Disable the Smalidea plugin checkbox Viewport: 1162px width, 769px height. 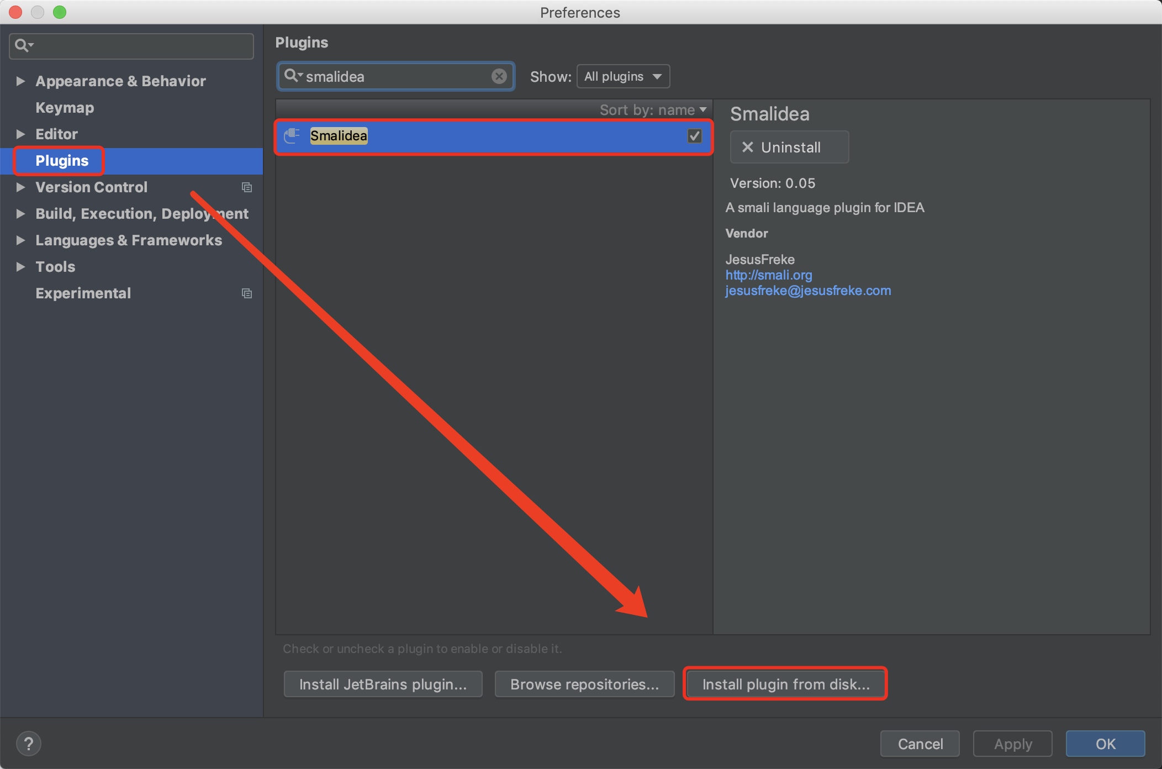(694, 135)
